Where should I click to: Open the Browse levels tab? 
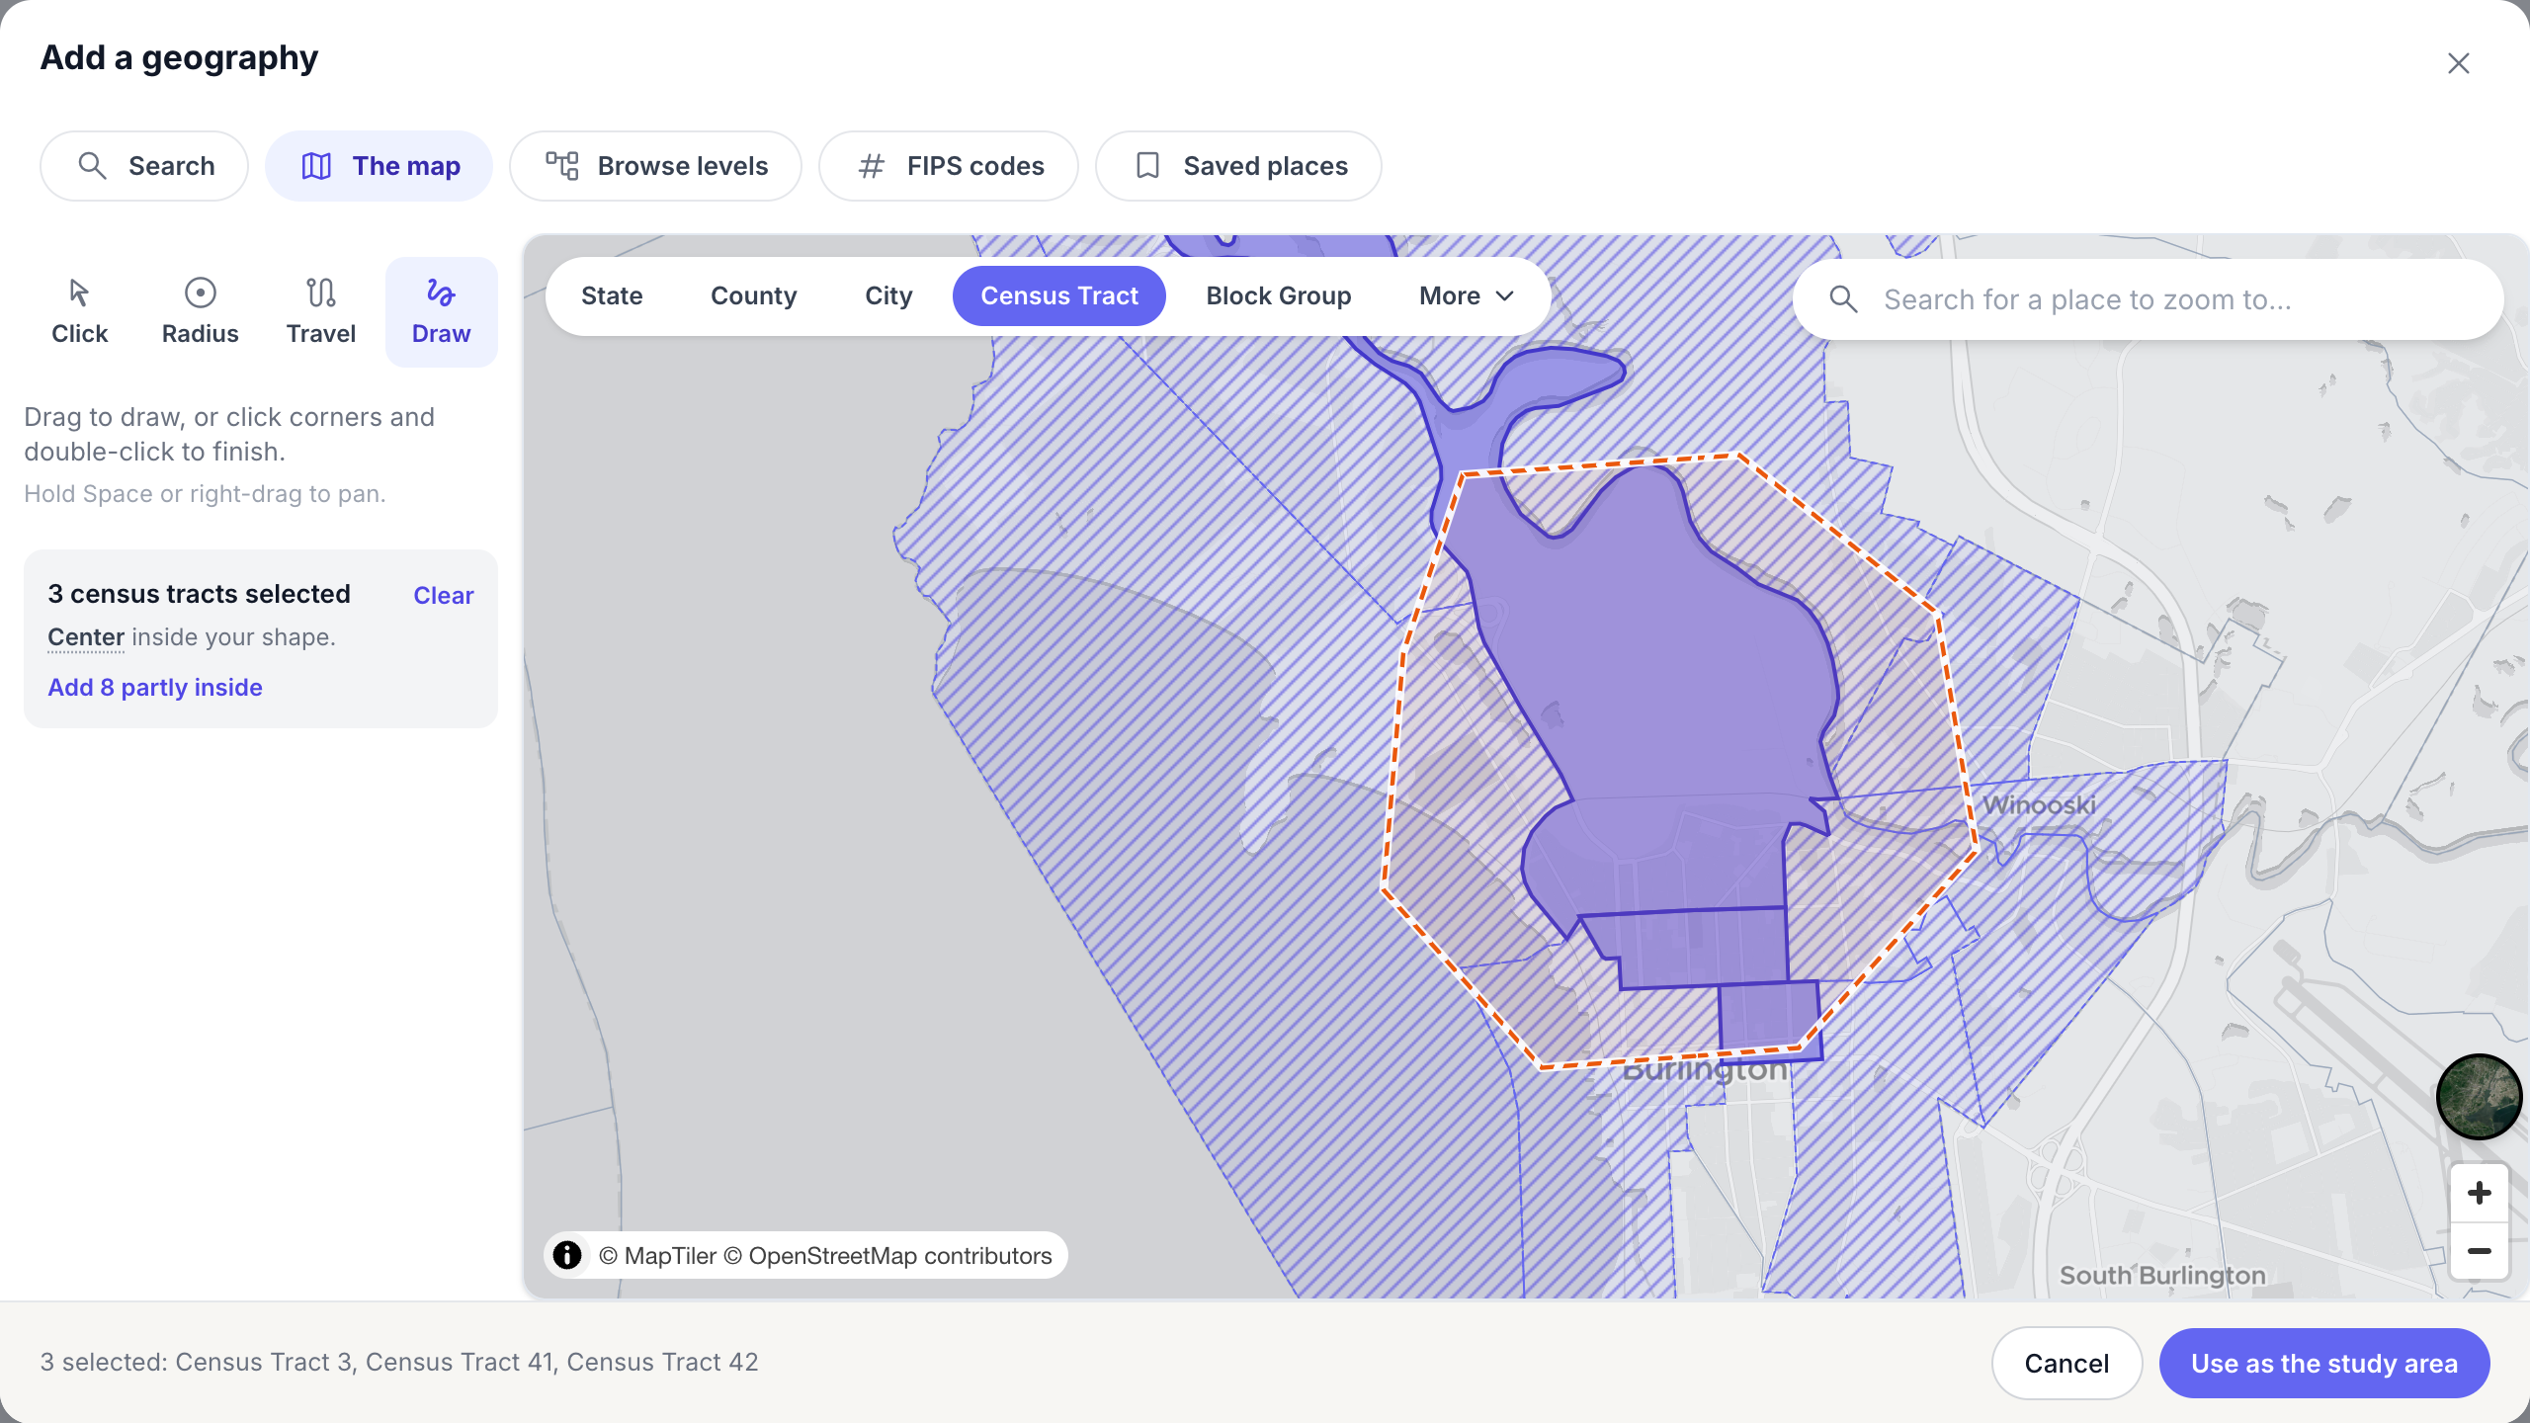pyautogui.click(x=656, y=166)
